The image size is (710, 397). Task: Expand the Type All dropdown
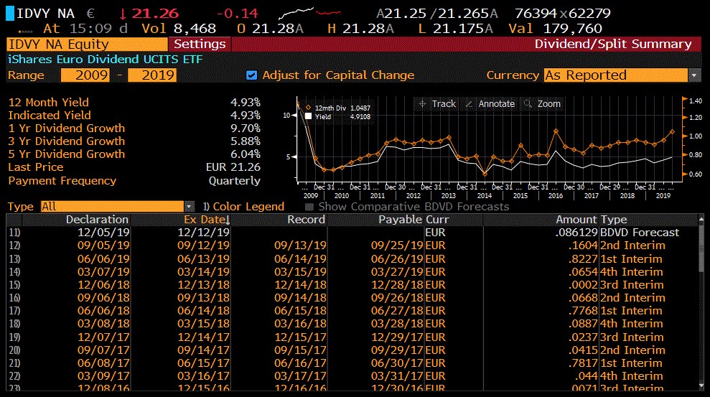pyautogui.click(x=190, y=207)
